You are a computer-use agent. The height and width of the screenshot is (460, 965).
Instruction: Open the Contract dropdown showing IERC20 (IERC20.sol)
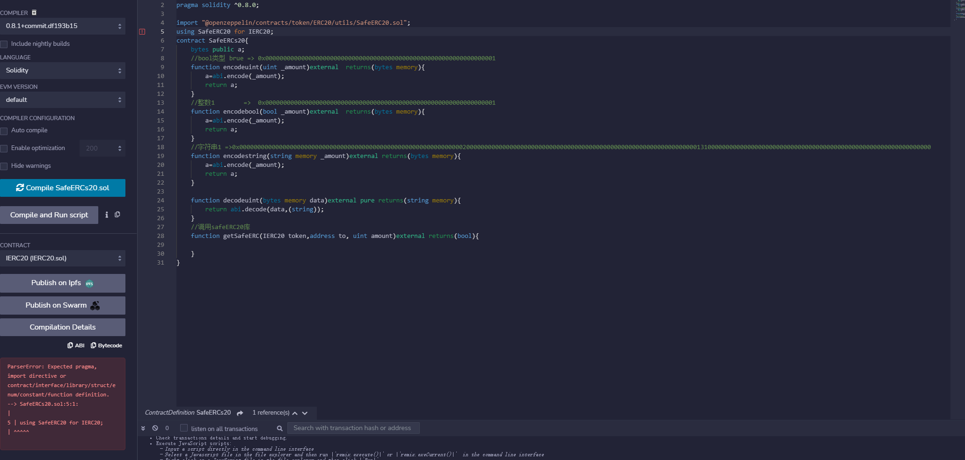coord(63,259)
